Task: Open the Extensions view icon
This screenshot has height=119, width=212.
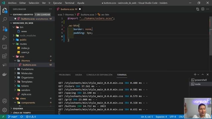Action: (x=4, y=56)
